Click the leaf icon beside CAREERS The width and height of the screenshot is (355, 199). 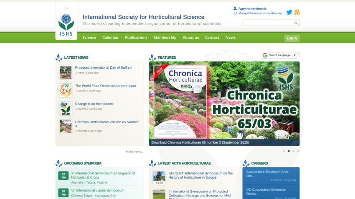[x=246, y=163]
